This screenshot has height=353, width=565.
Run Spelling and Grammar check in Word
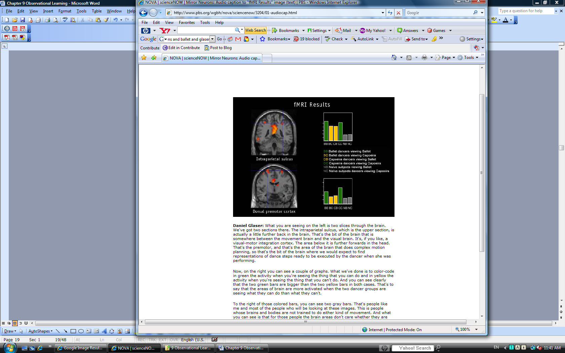click(65, 20)
